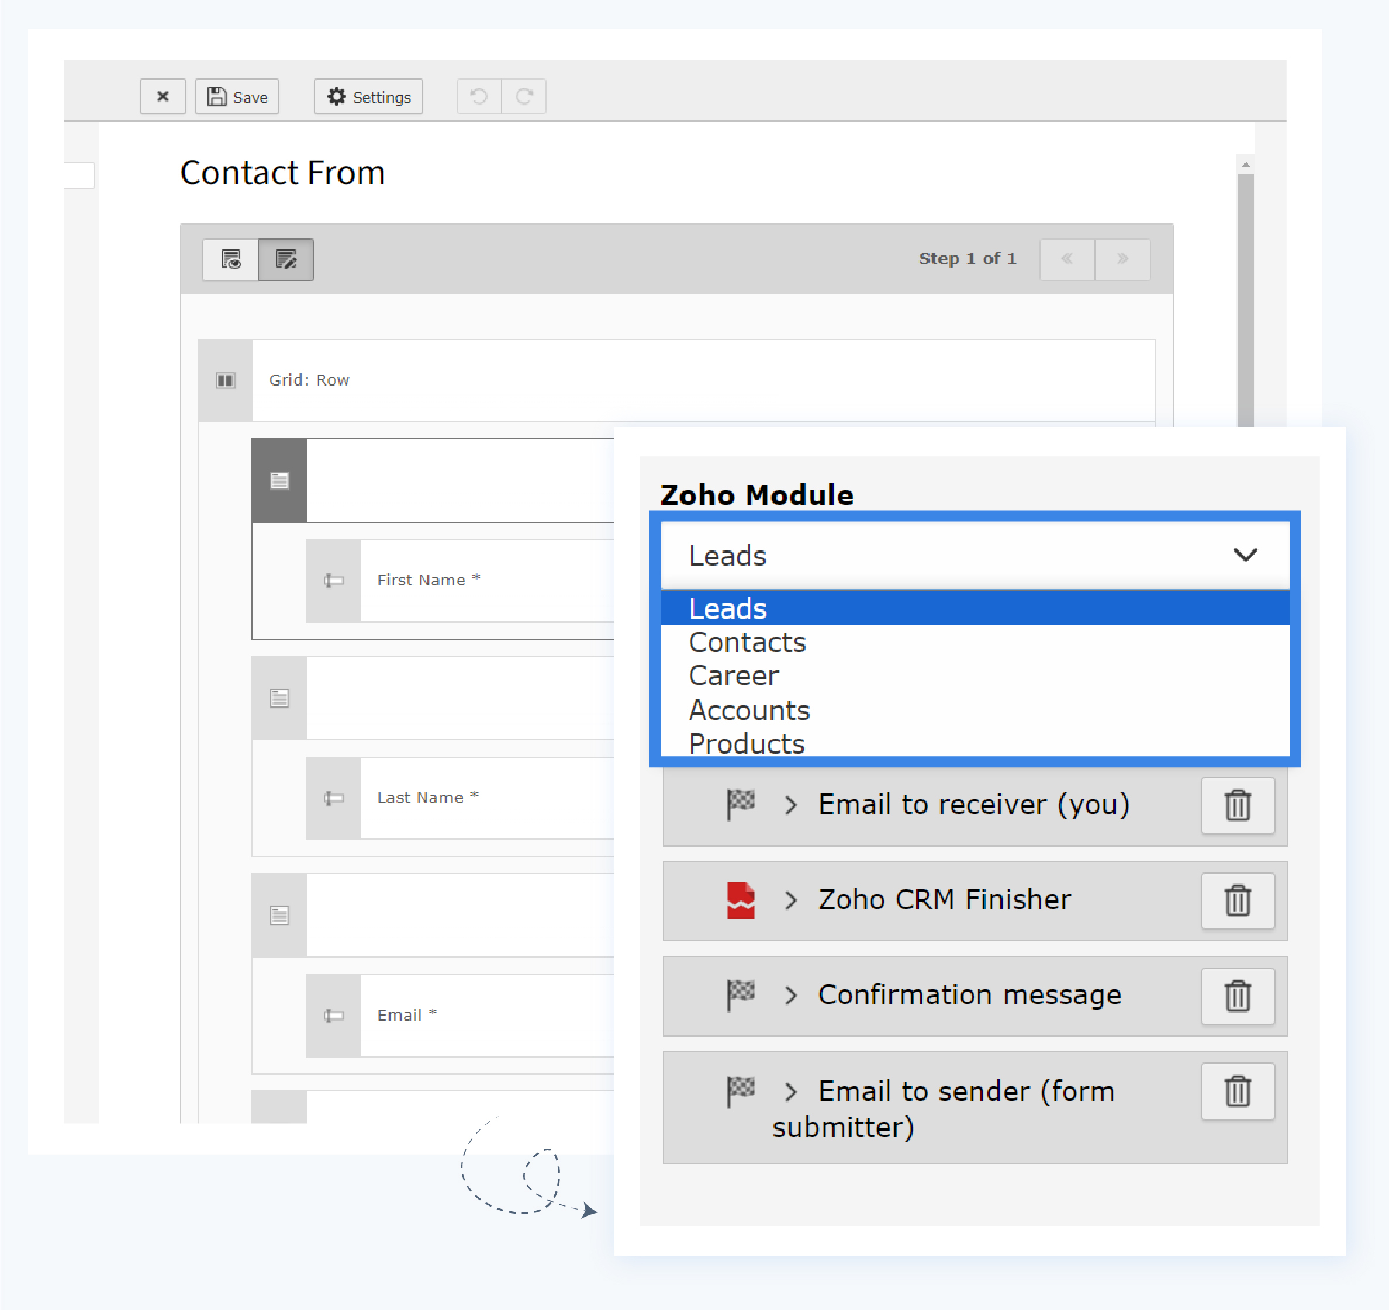
Task: Go to previous step arrows
Action: coord(1067,259)
